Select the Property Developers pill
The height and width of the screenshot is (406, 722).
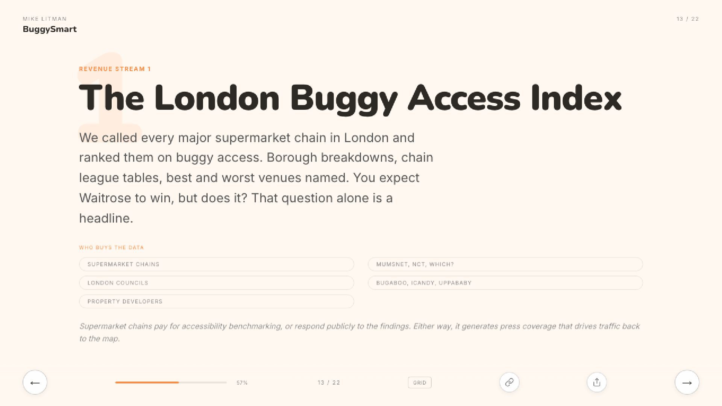217,301
